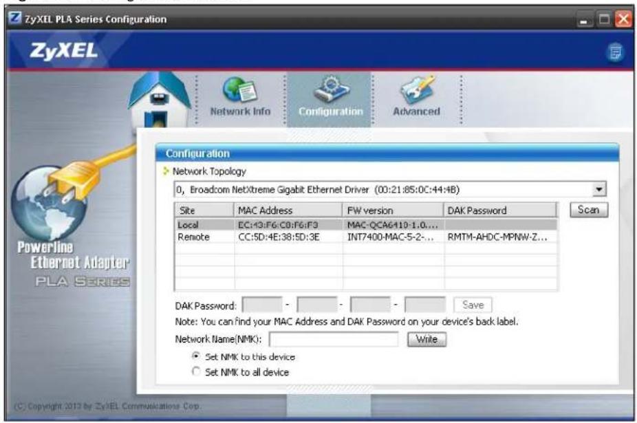Viewport: 637px width, 423px height.
Task: Click the Network Topology heading arrow
Action: (166, 171)
